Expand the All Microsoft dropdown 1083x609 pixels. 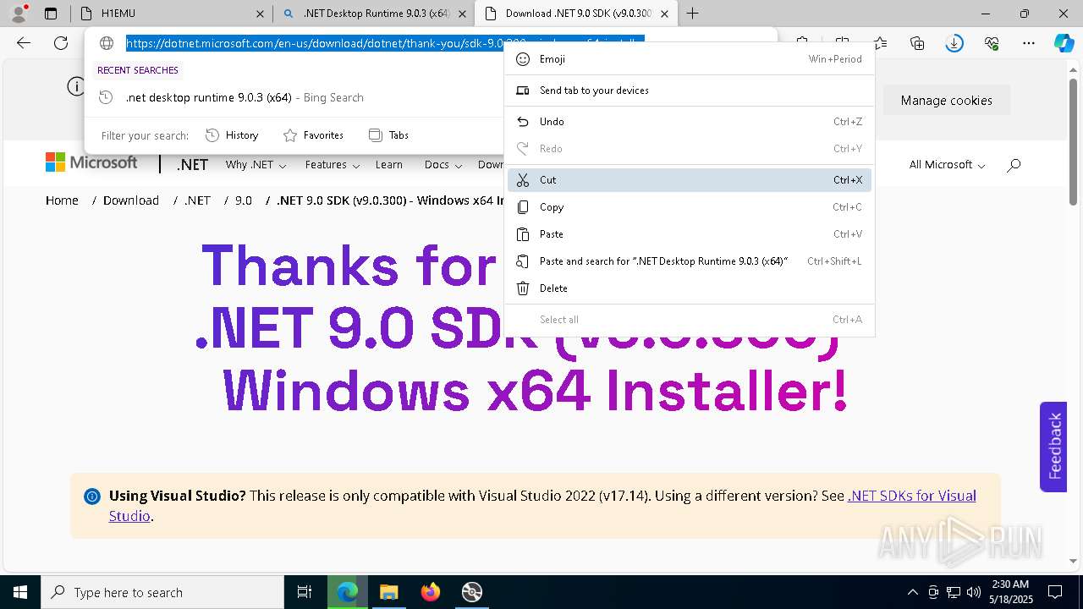[x=947, y=165]
